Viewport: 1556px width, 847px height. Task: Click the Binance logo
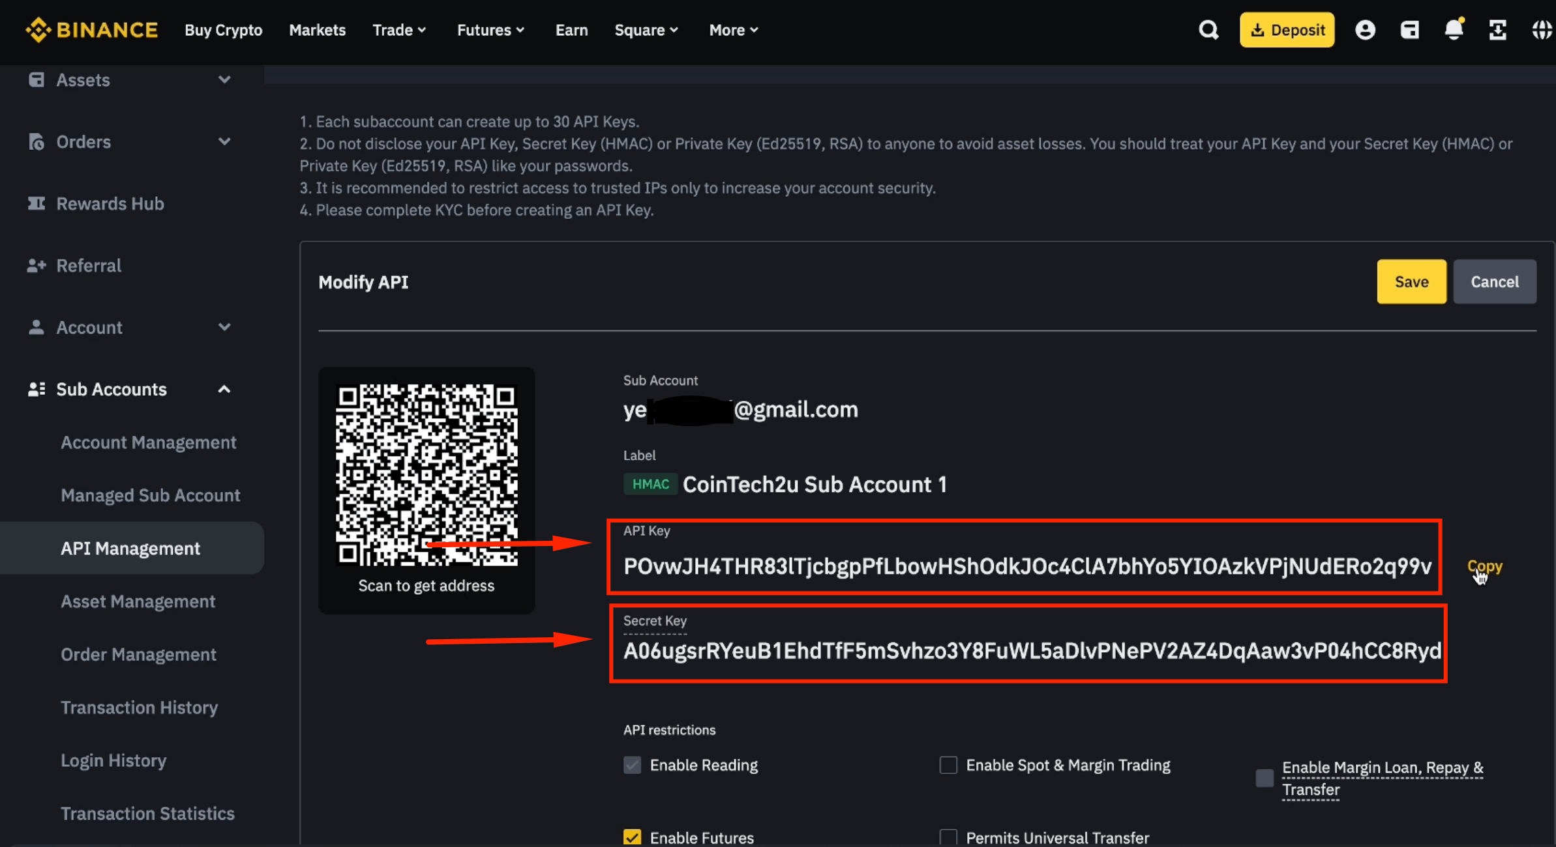(x=92, y=30)
